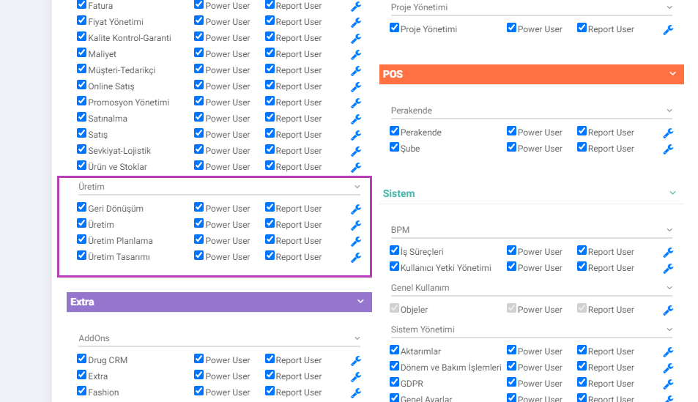Open wrench settings for Şube row
This screenshot has height=402, width=698.
(668, 149)
